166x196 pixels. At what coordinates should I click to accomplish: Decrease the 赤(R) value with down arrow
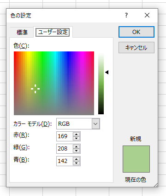[x=77, y=138]
